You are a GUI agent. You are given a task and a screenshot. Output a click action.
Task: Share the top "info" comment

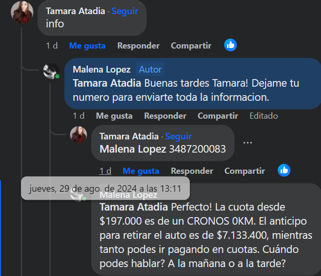(x=191, y=46)
